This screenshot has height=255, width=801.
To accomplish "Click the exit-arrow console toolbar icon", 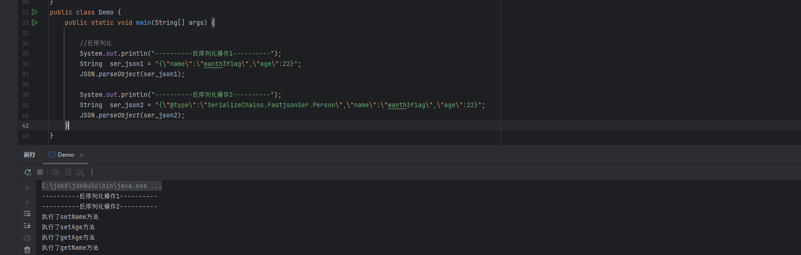I will tap(68, 172).
